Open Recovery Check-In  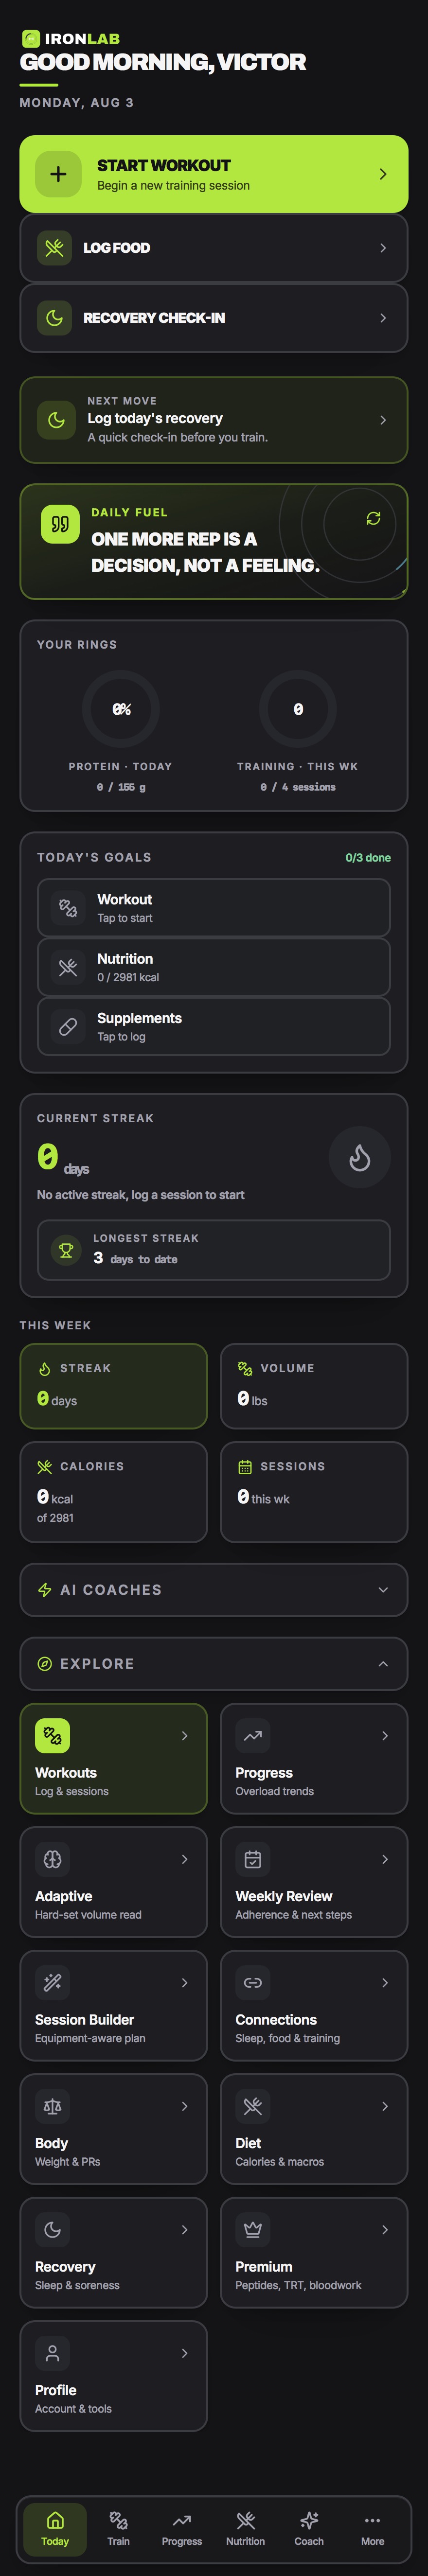(x=214, y=318)
